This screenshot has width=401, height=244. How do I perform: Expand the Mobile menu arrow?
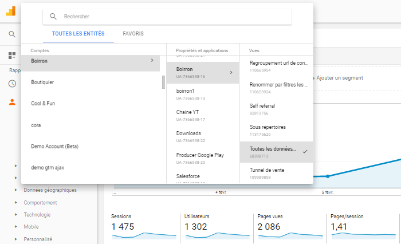click(16, 227)
